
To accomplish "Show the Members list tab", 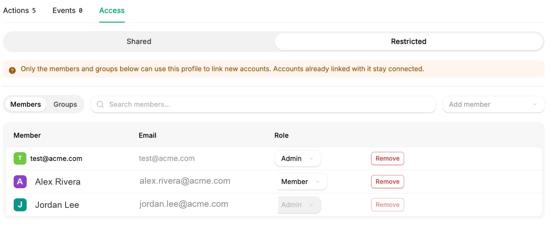I will (x=26, y=104).
